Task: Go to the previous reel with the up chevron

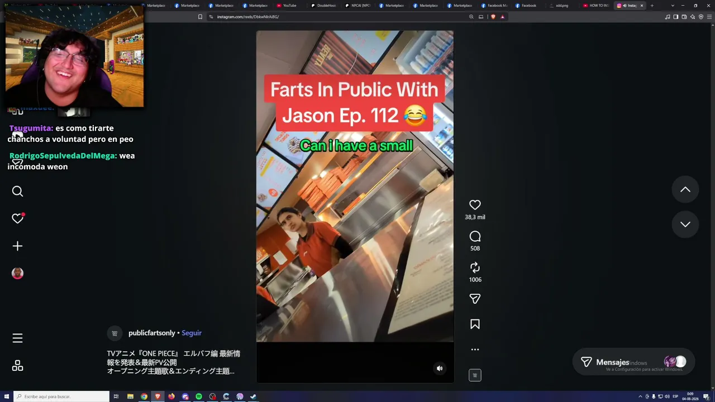Action: pos(685,190)
